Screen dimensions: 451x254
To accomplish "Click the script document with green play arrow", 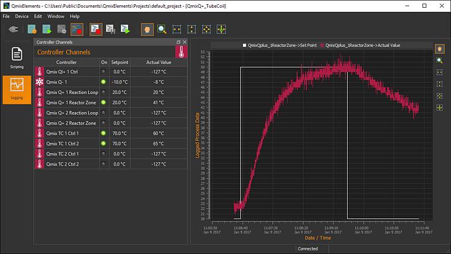I will (125, 29).
